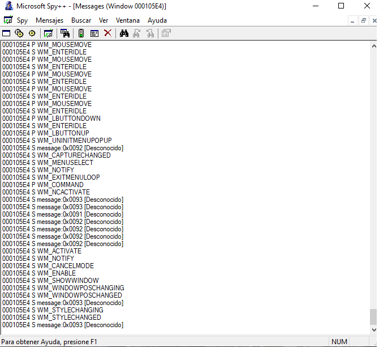The image size is (379, 347).
Task: Select the WM_EXITMENULOOP row
Action: (x=51, y=177)
